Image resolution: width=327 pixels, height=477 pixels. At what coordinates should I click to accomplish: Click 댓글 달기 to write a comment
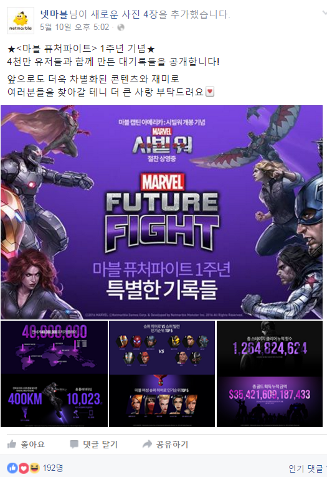(x=100, y=445)
